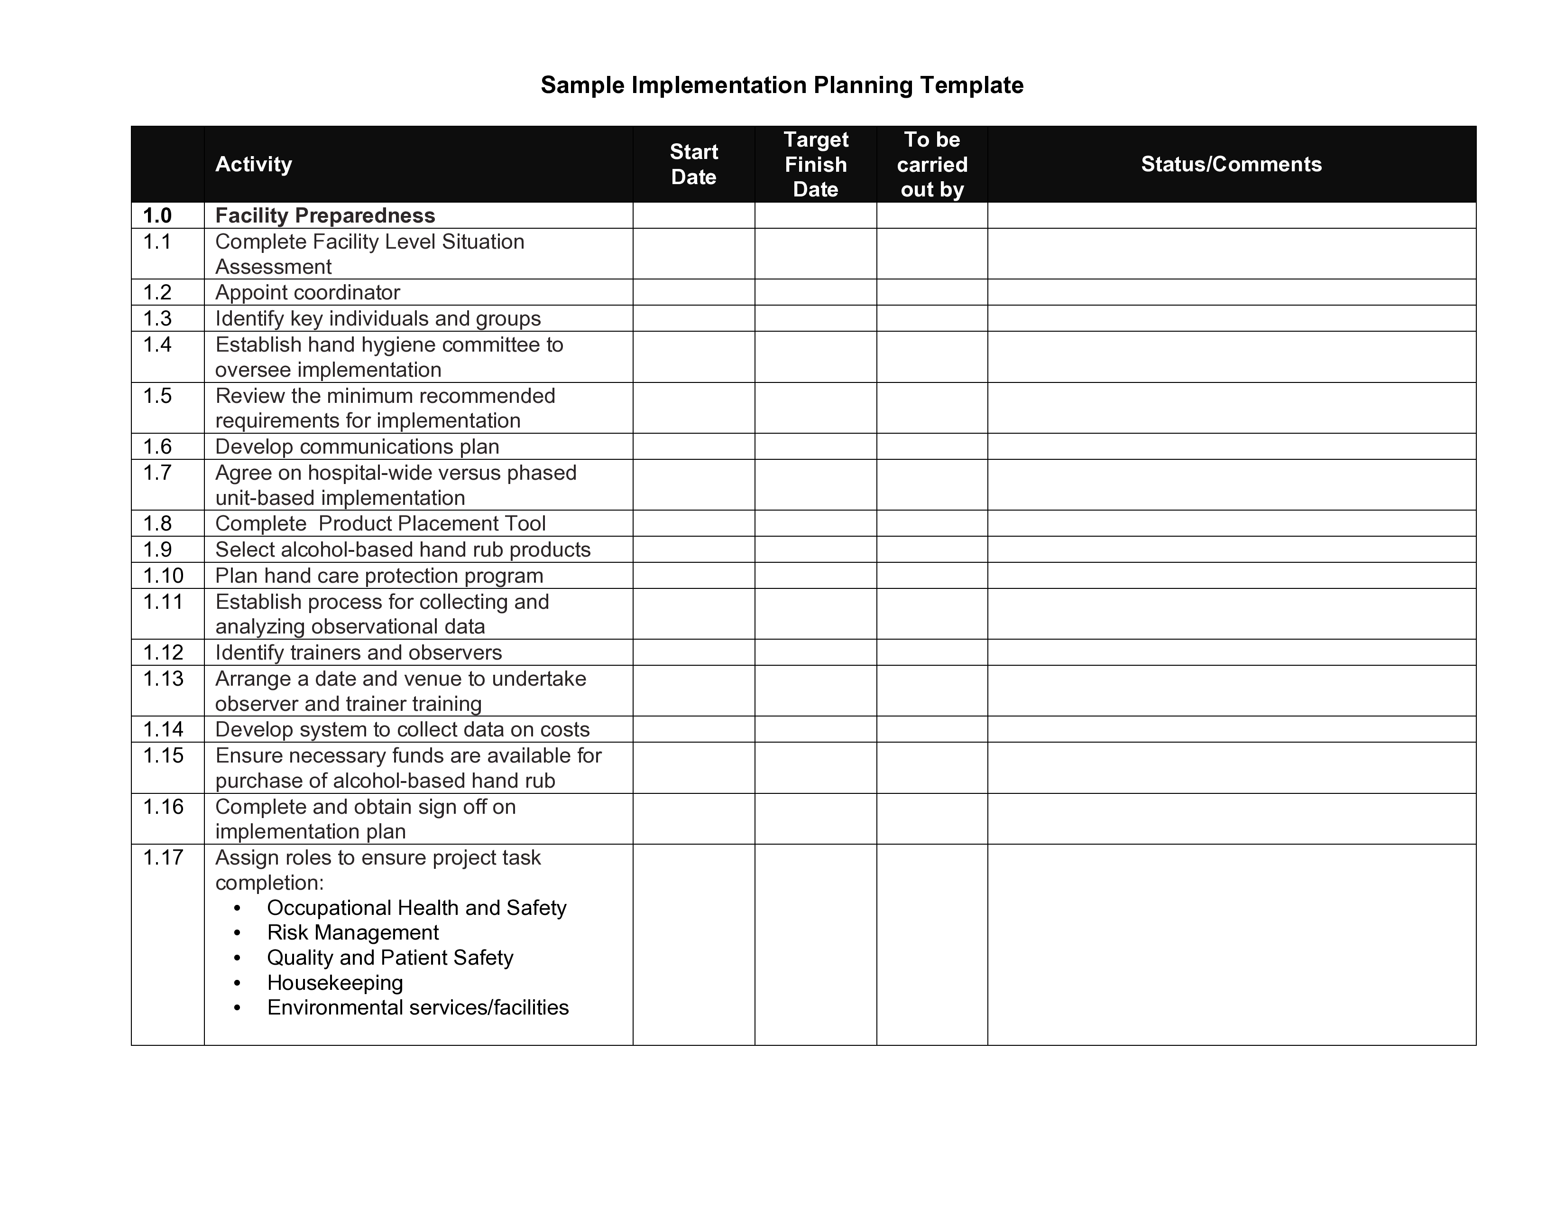Click row number '1.9'
Image resolution: width=1565 pixels, height=1210 pixels.
pos(157,550)
